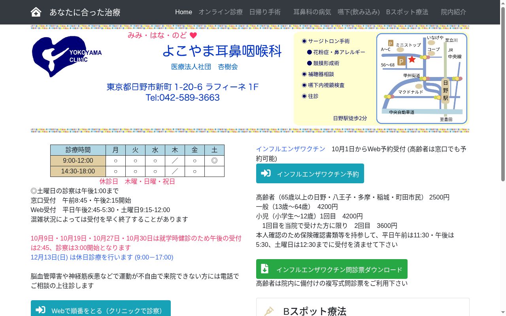
Task: Open the オンライン診療 menu item
Action: [x=221, y=12]
